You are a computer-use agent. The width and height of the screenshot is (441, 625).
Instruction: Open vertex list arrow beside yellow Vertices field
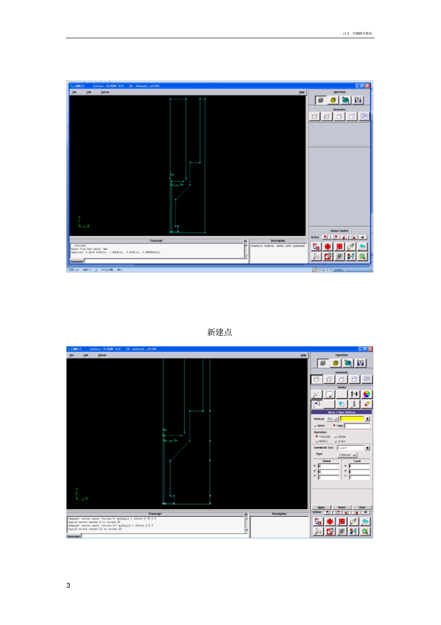(368, 419)
